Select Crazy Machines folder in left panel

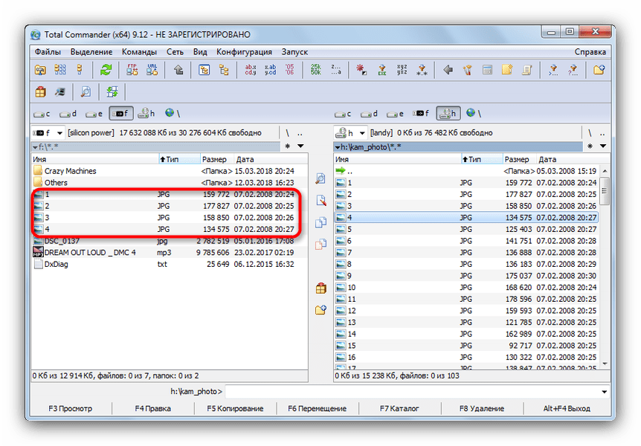(x=170, y=171)
